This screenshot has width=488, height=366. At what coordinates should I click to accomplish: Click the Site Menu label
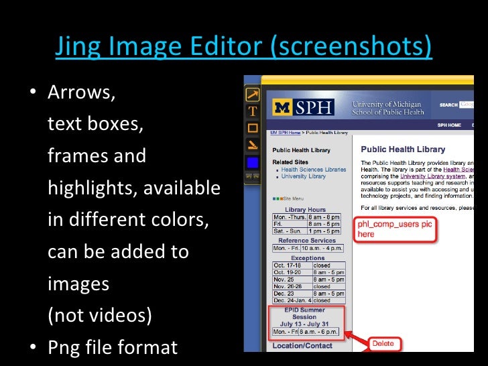pyautogui.click(x=294, y=198)
